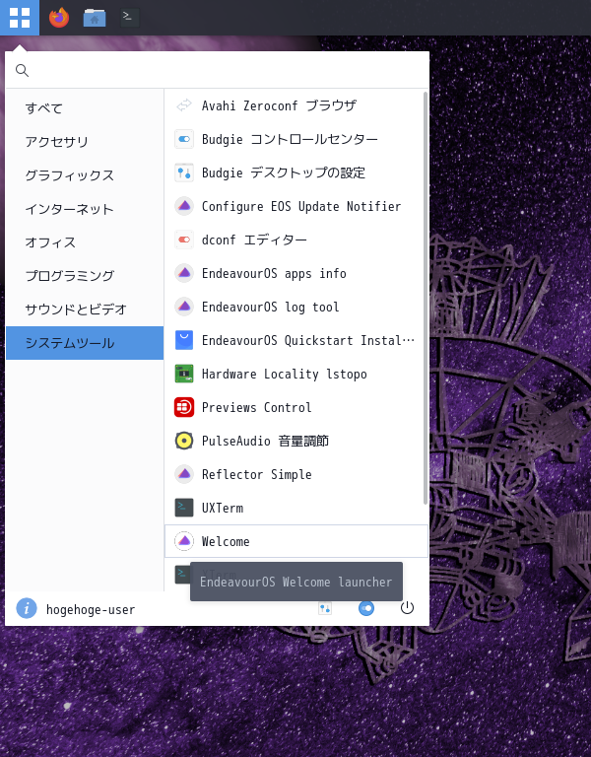Click the Budgie menu grid icon
The image size is (591, 757).
tap(20, 18)
